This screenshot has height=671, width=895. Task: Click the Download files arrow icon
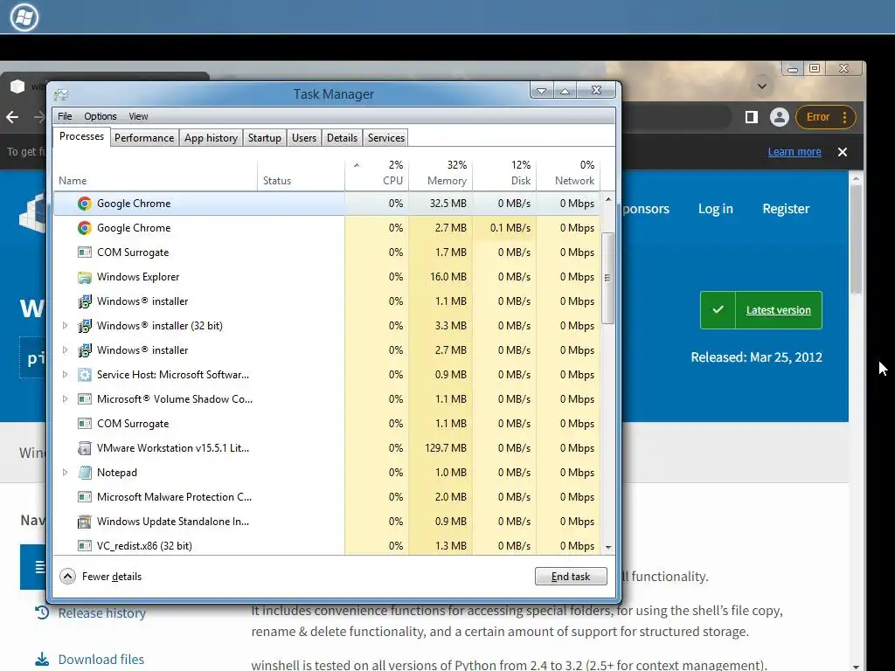coord(42,660)
